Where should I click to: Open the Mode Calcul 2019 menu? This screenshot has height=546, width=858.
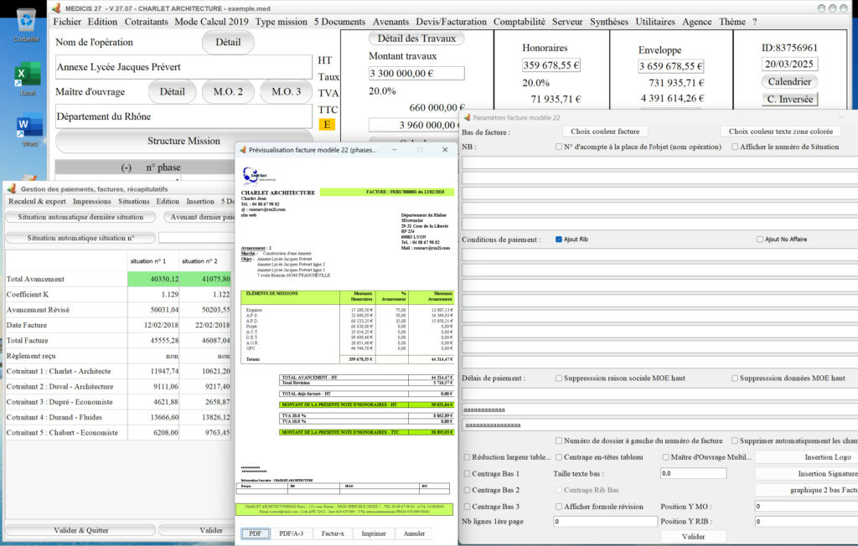tap(211, 22)
